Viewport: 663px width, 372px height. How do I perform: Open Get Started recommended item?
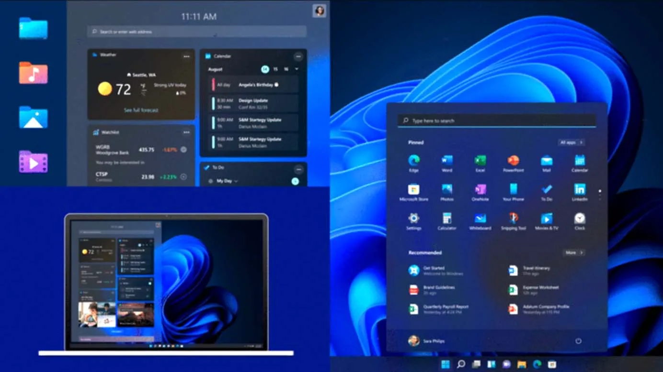click(436, 271)
